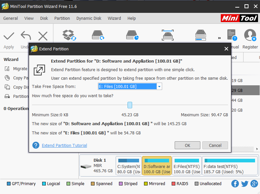Click the Discard X icon

[x=43, y=36]
